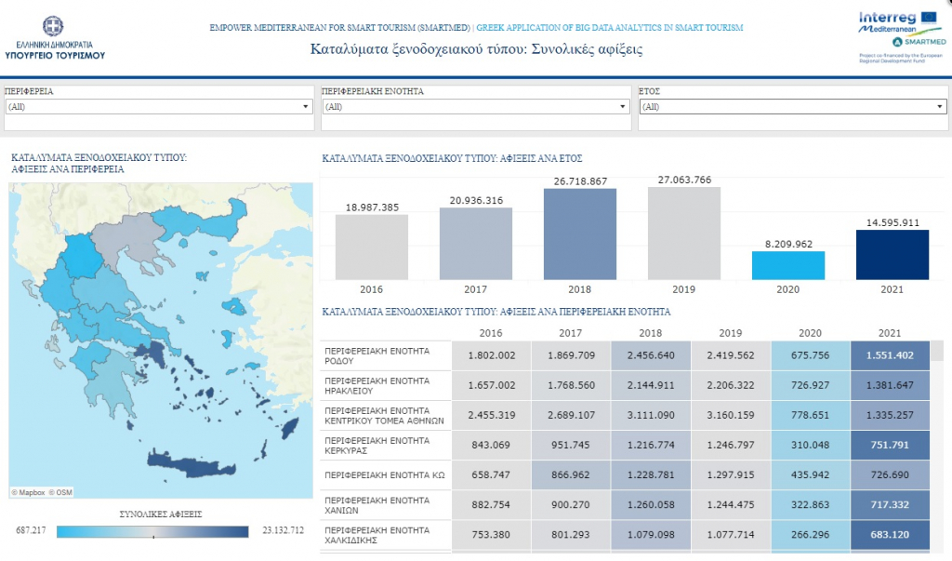952x561 pixels.
Task: Click the Mapbox attribution link
Action: [29, 491]
